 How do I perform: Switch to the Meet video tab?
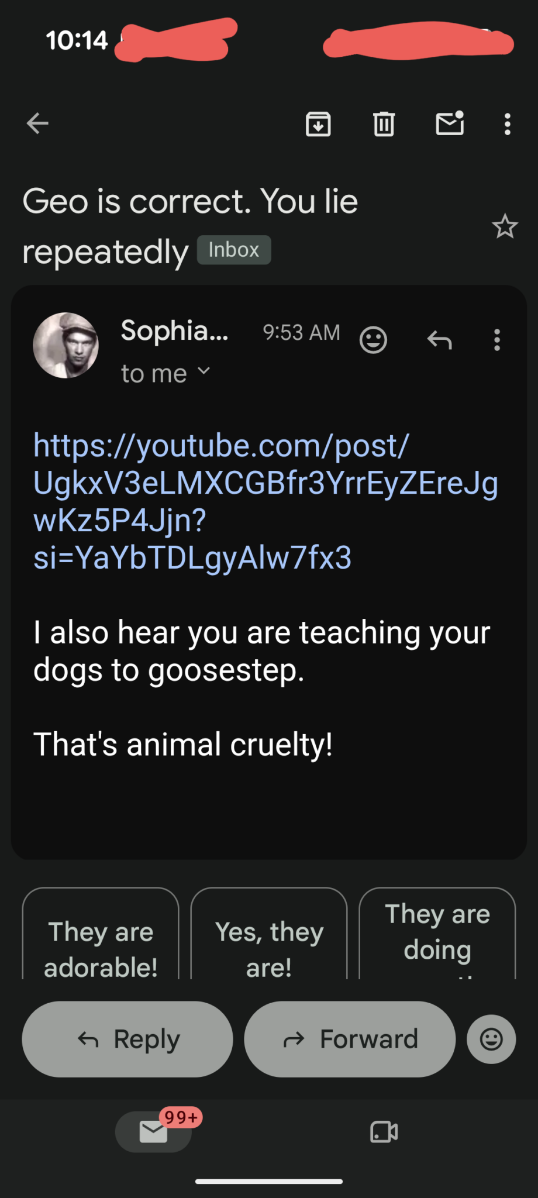point(384,1131)
